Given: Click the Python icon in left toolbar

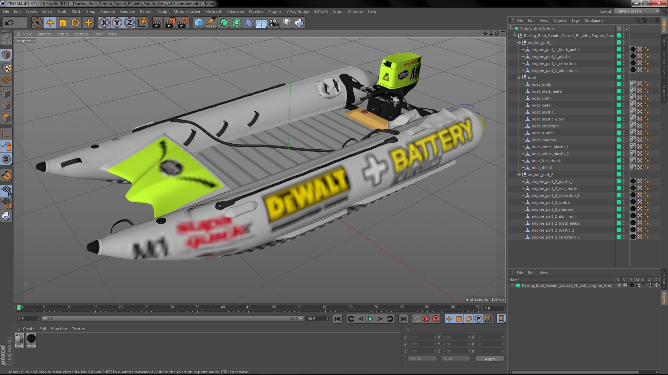Looking at the screenshot, I should click(x=6, y=216).
